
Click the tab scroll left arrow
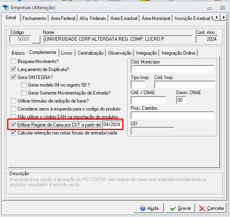click(x=217, y=18)
